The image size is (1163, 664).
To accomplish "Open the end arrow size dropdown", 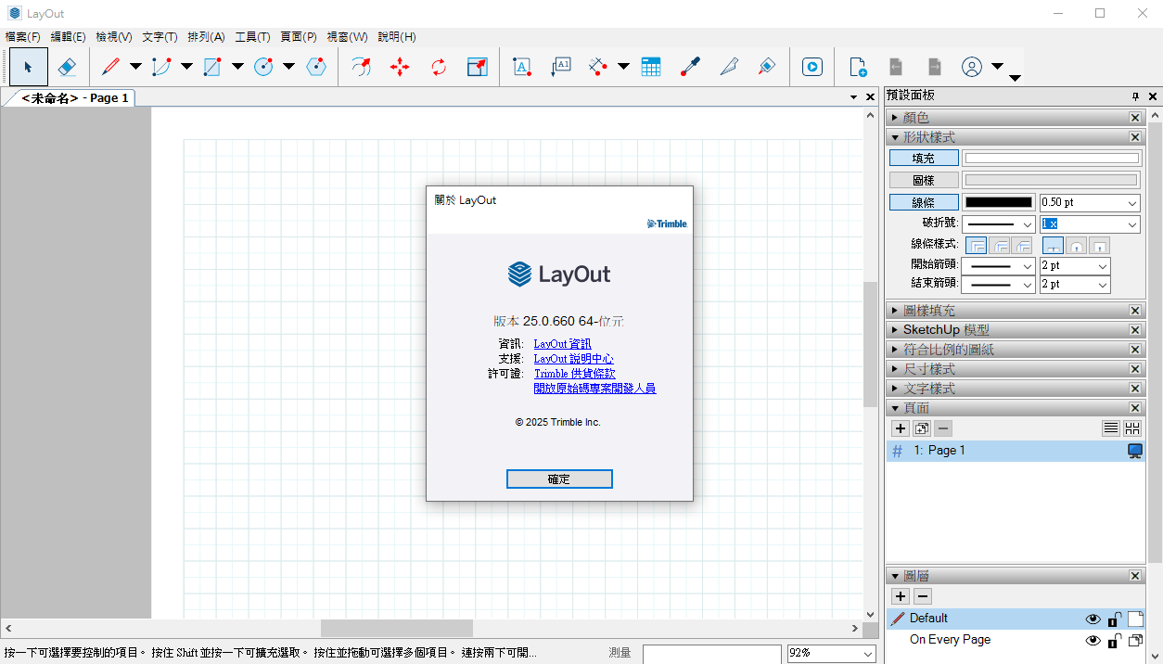I will point(1102,285).
